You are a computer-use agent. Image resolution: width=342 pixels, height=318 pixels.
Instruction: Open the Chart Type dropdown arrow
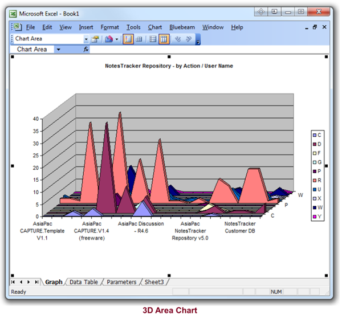(116, 39)
